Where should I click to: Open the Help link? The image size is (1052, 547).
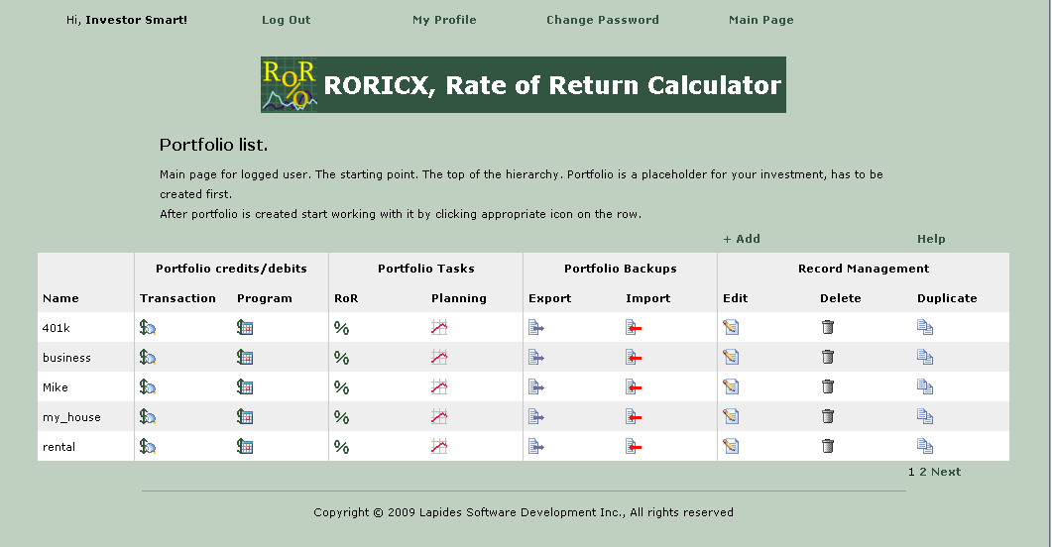(x=931, y=239)
